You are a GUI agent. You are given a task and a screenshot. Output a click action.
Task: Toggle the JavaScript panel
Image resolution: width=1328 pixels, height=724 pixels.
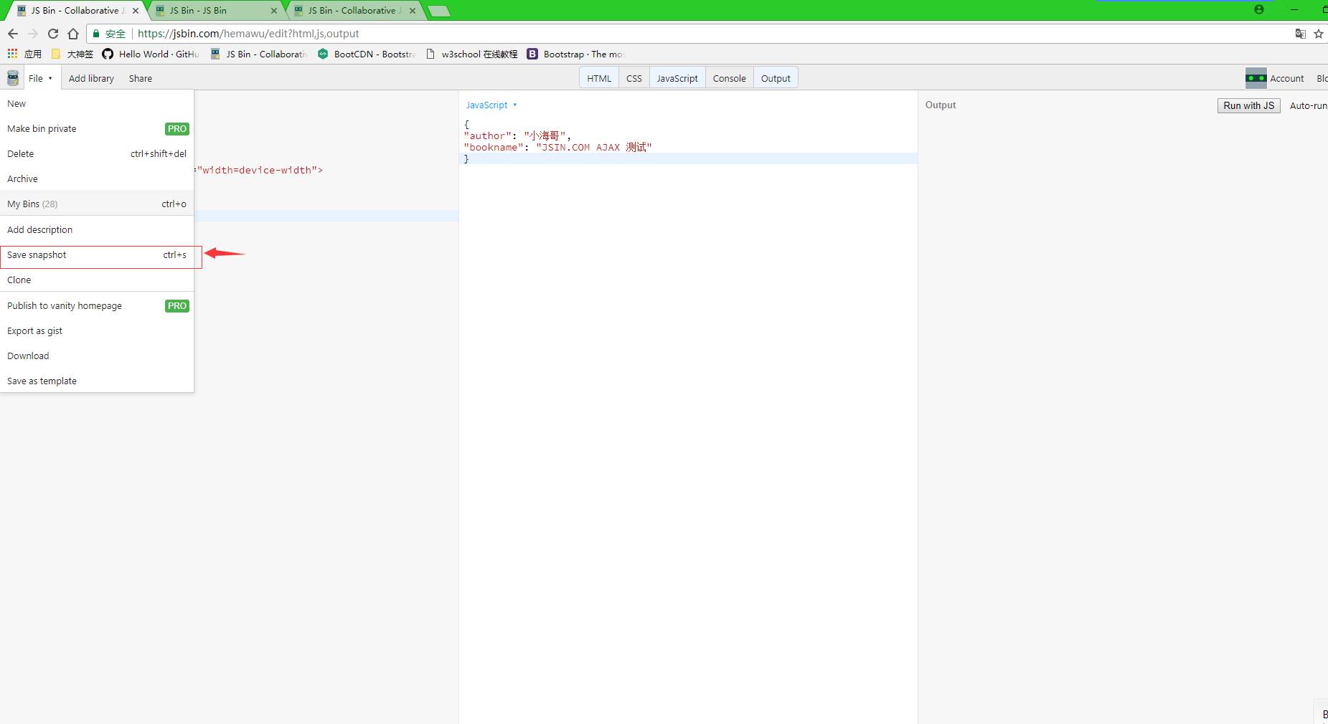coord(677,78)
